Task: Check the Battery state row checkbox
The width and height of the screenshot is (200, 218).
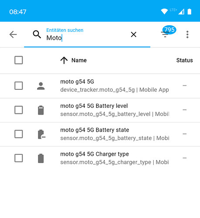Action: 19,134
